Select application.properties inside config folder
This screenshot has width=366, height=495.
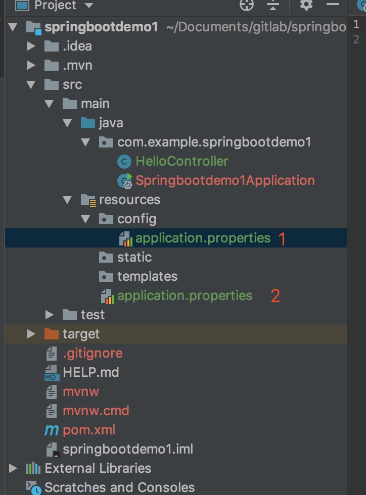[203, 238]
